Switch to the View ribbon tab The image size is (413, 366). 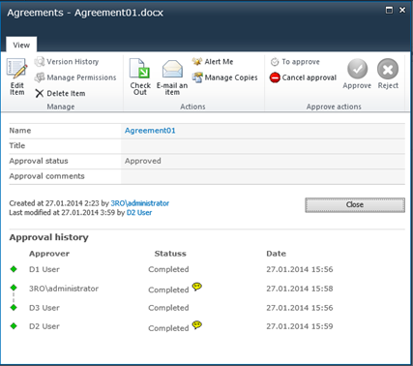pos(21,45)
